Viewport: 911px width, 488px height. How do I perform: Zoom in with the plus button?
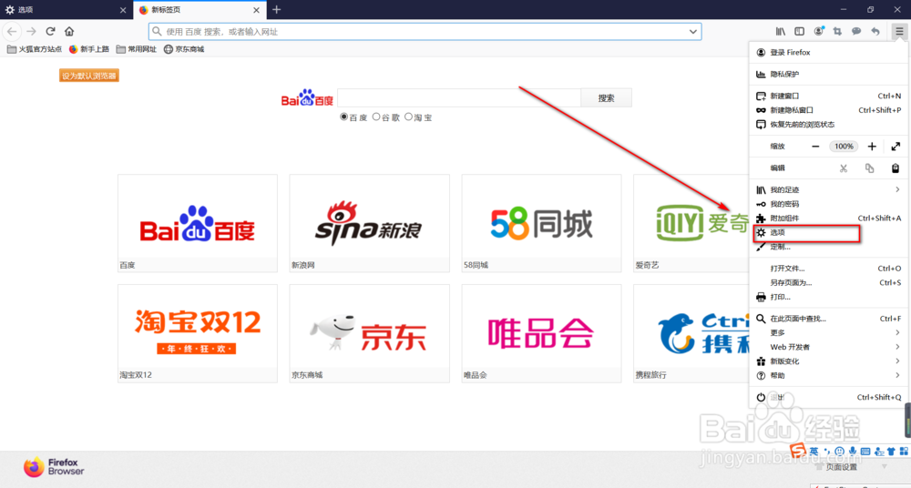coord(872,147)
